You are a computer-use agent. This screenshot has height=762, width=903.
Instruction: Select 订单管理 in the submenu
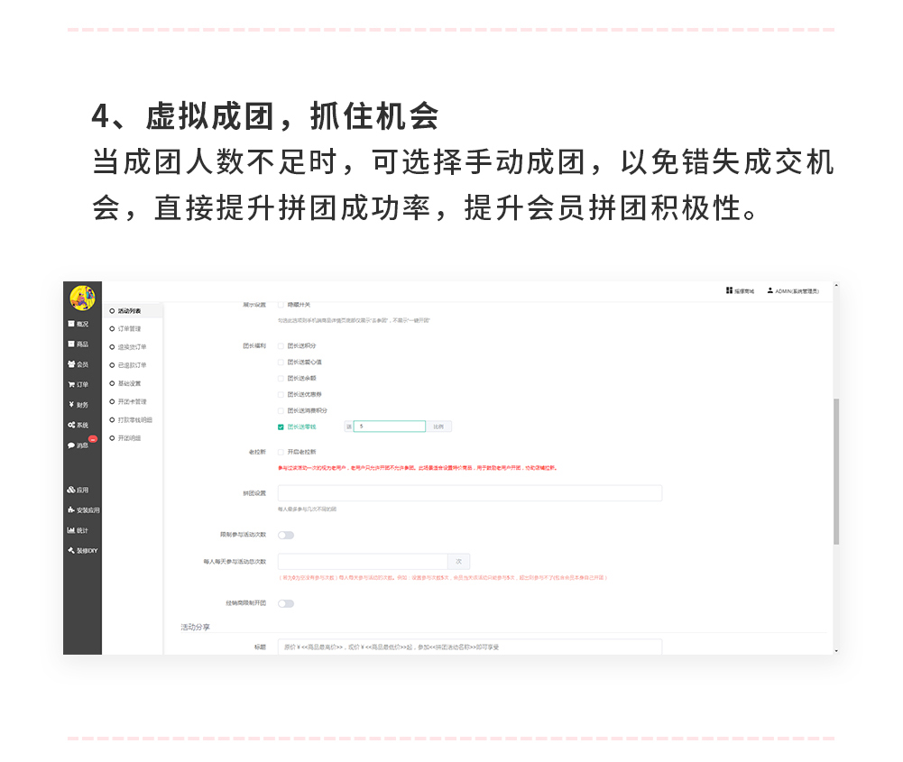pyautogui.click(x=131, y=328)
